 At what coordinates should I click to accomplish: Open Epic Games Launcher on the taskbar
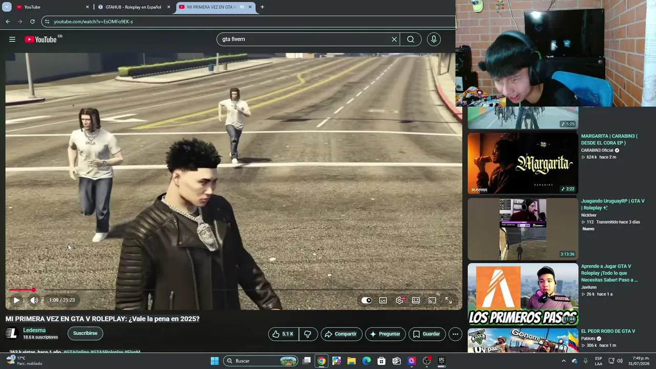442,361
